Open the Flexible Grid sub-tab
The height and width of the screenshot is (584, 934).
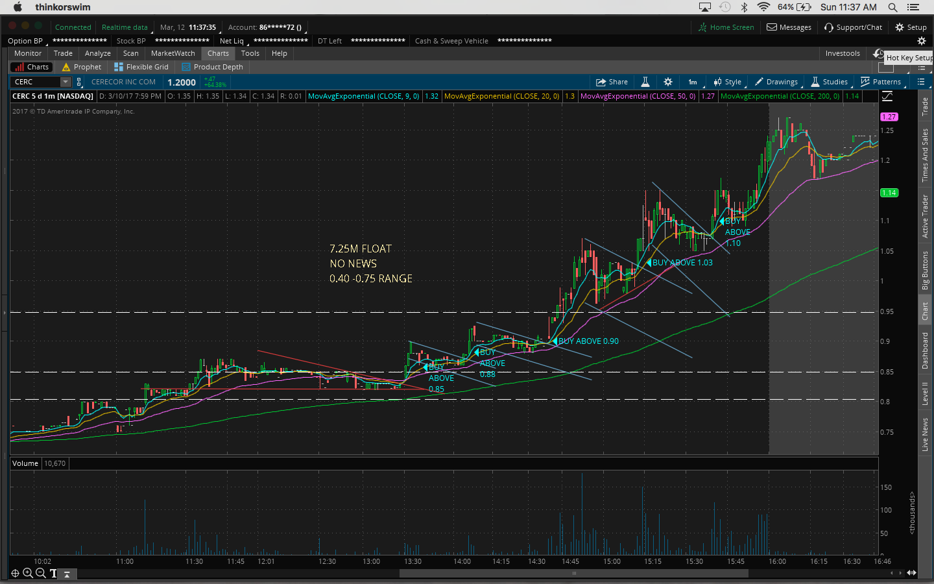pos(141,67)
